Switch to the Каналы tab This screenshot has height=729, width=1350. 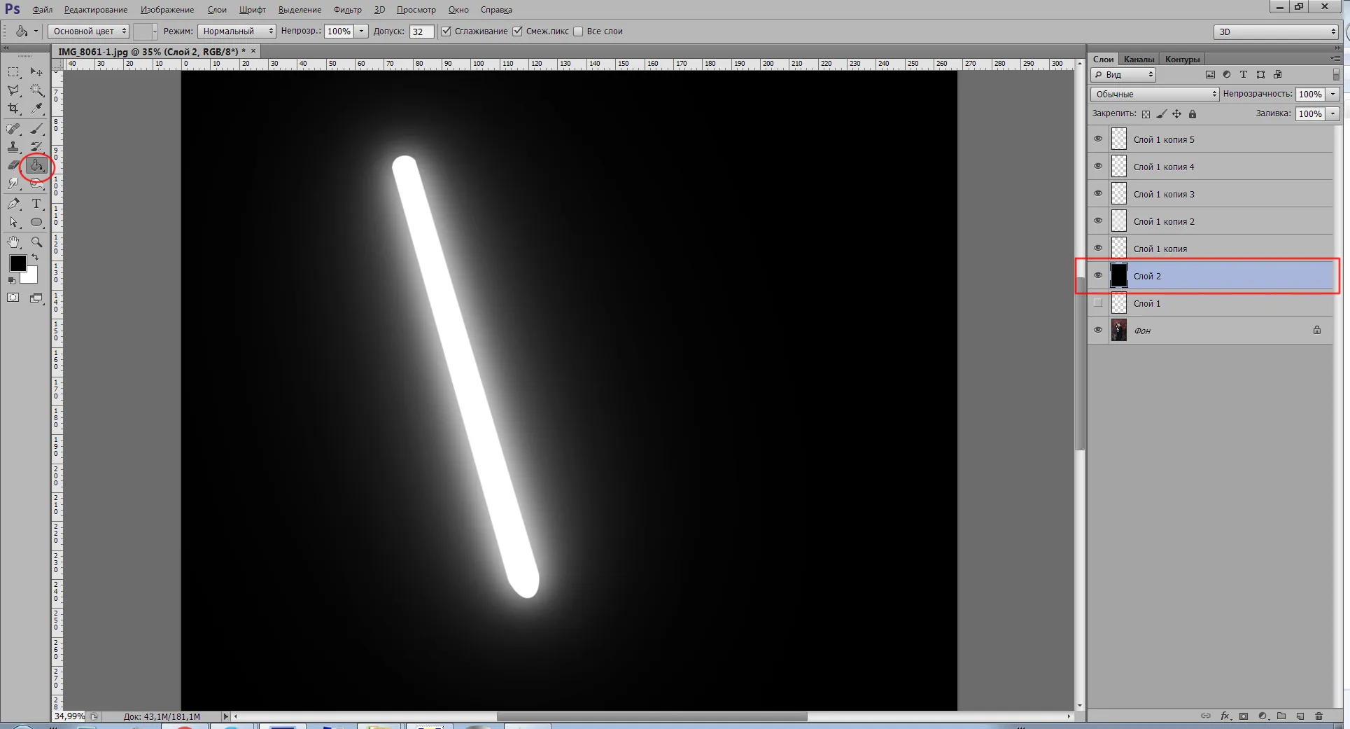pyautogui.click(x=1139, y=60)
